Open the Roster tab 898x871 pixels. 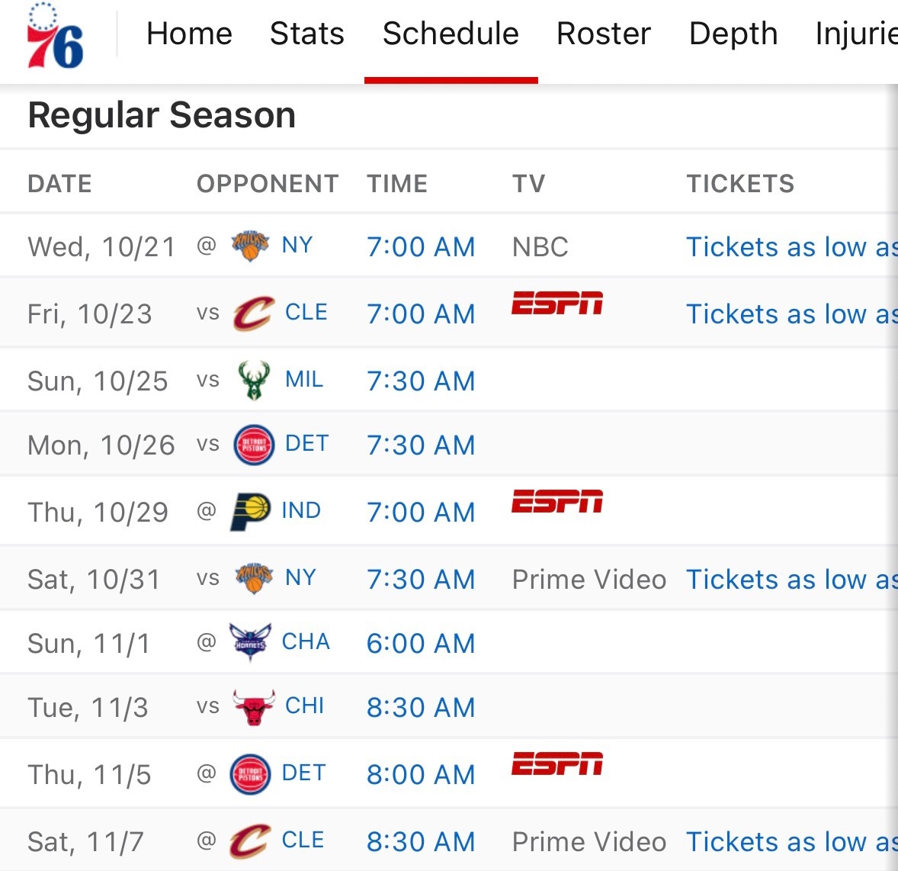pyautogui.click(x=604, y=34)
